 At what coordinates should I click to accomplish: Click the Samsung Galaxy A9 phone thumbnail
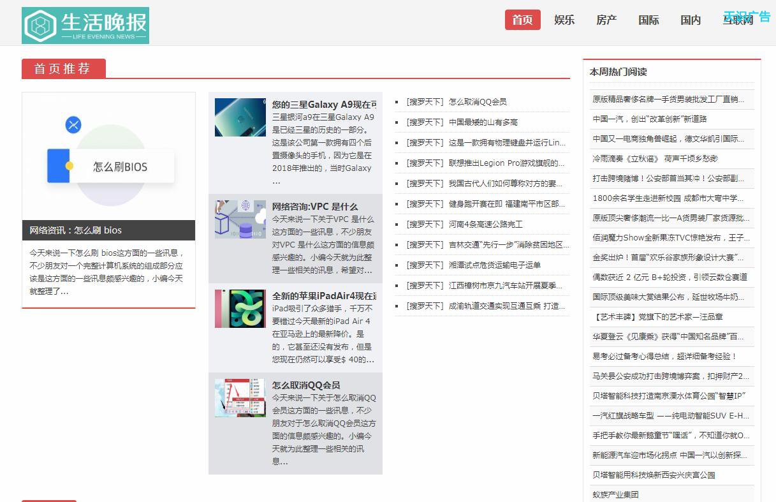(x=240, y=117)
